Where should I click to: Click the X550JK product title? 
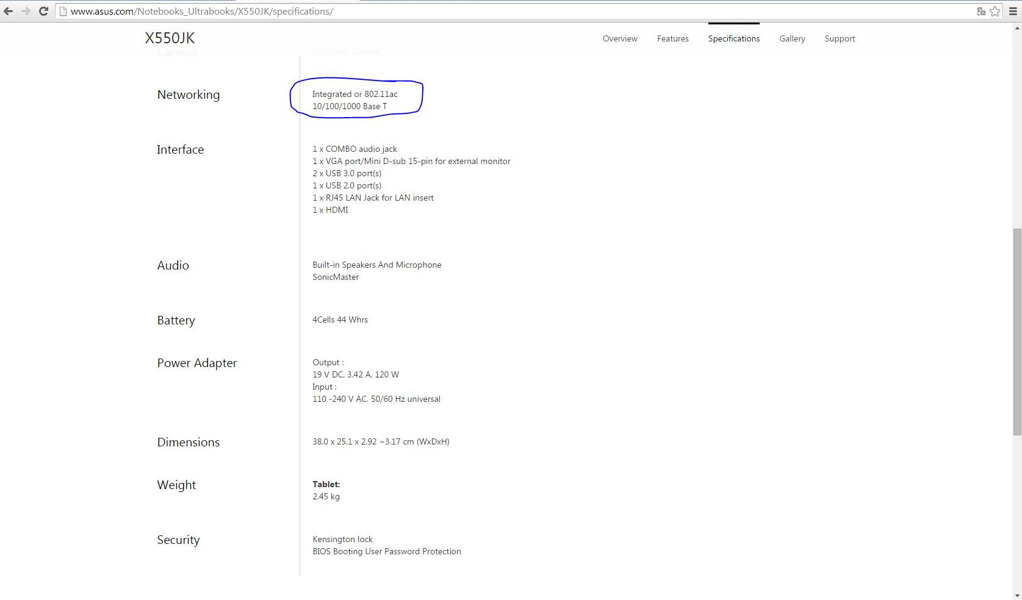pos(170,38)
